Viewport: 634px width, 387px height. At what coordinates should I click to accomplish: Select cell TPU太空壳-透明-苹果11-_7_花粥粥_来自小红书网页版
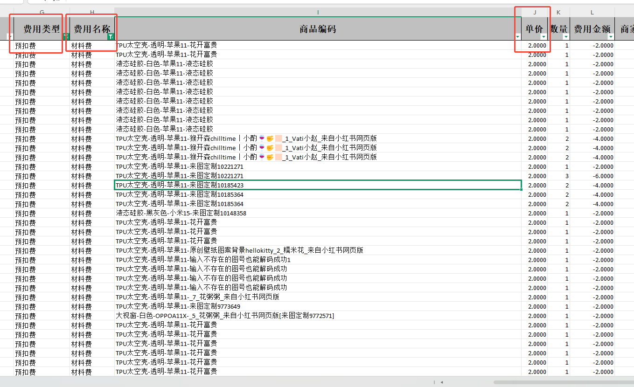[x=318, y=297]
